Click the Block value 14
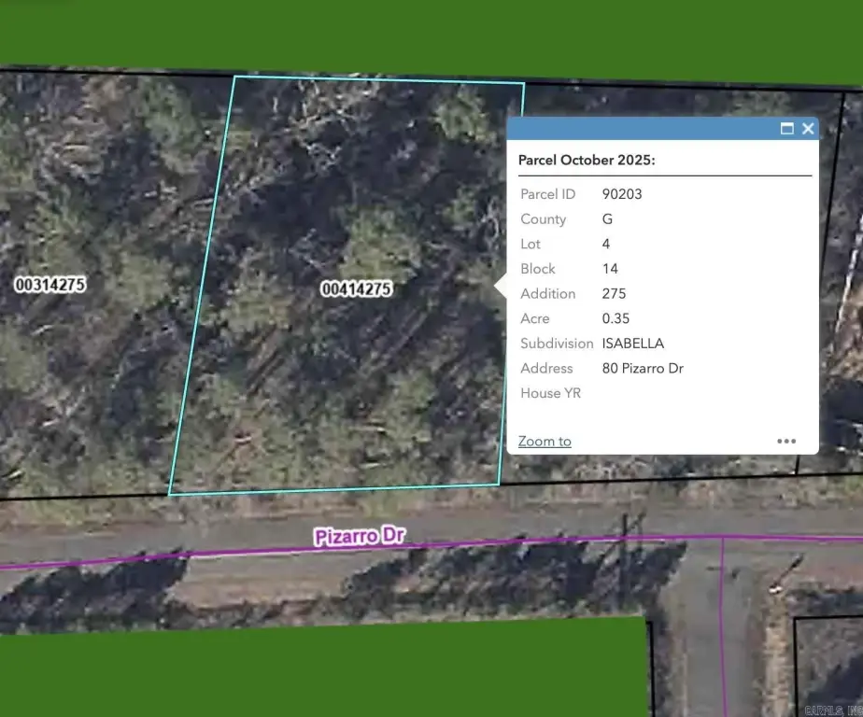Image resolution: width=863 pixels, height=717 pixels. [610, 269]
